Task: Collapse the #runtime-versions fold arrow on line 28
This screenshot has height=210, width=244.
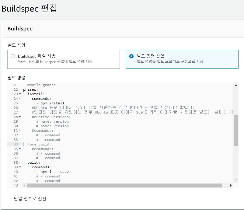Action: pyautogui.click(x=20, y=117)
